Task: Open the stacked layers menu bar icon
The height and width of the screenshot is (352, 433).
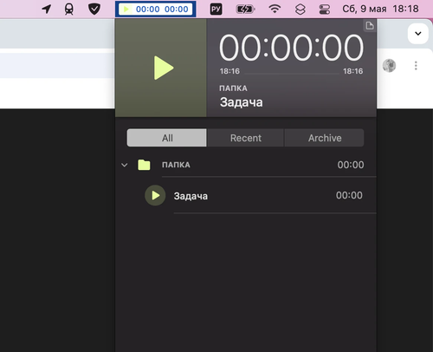Action: [301, 10]
